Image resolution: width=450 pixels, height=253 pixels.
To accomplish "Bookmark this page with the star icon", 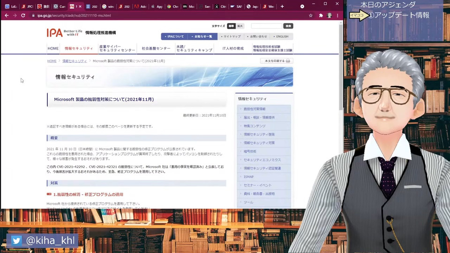I will tap(311, 15).
